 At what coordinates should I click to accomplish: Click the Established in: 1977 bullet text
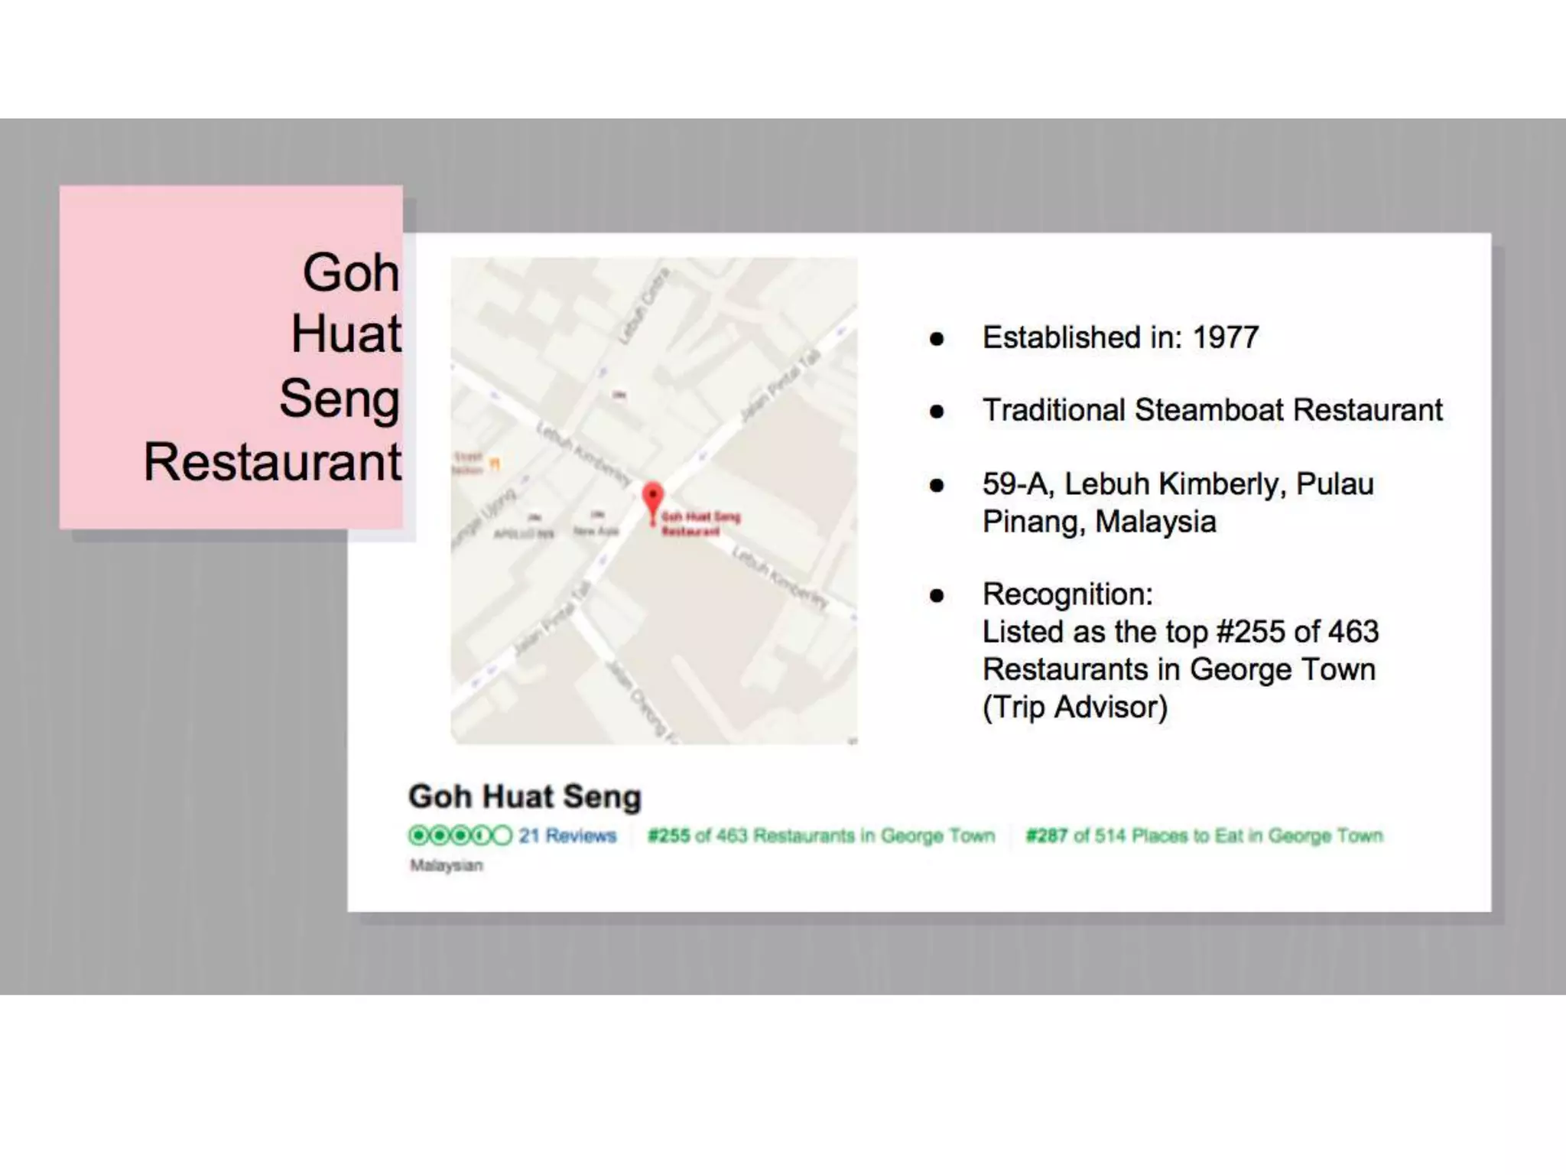pos(1120,337)
